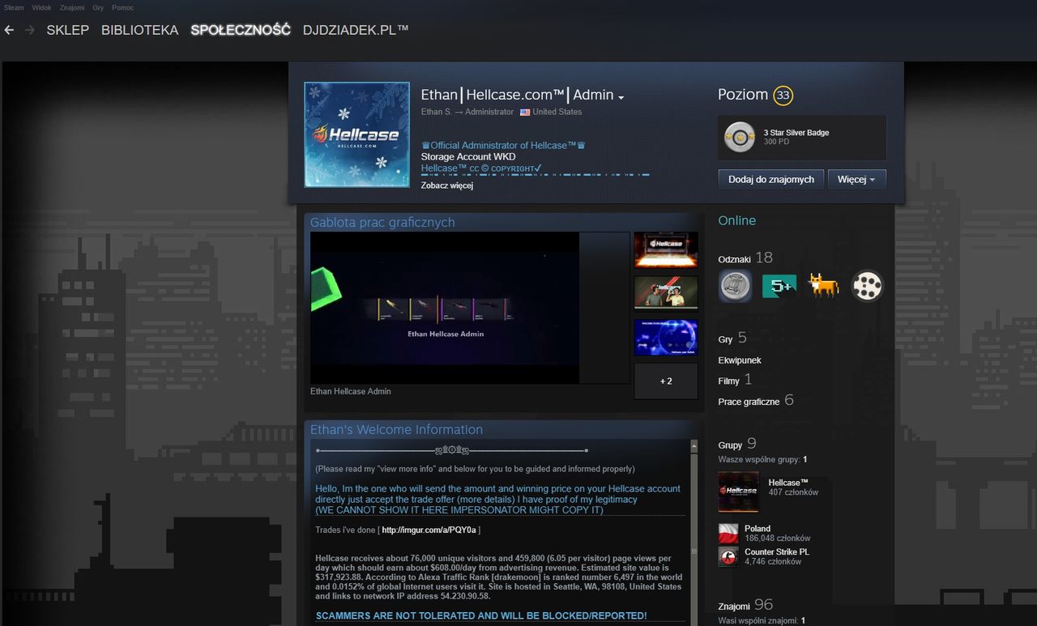This screenshot has height=626, width=1037.
Task: Click the SCAMMERS ARE NOT TOLERATED text
Action: click(x=481, y=616)
